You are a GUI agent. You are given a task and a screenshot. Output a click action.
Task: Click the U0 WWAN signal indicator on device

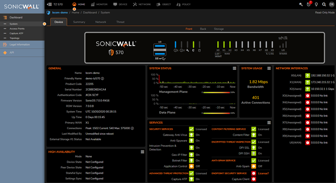[x=283, y=44]
